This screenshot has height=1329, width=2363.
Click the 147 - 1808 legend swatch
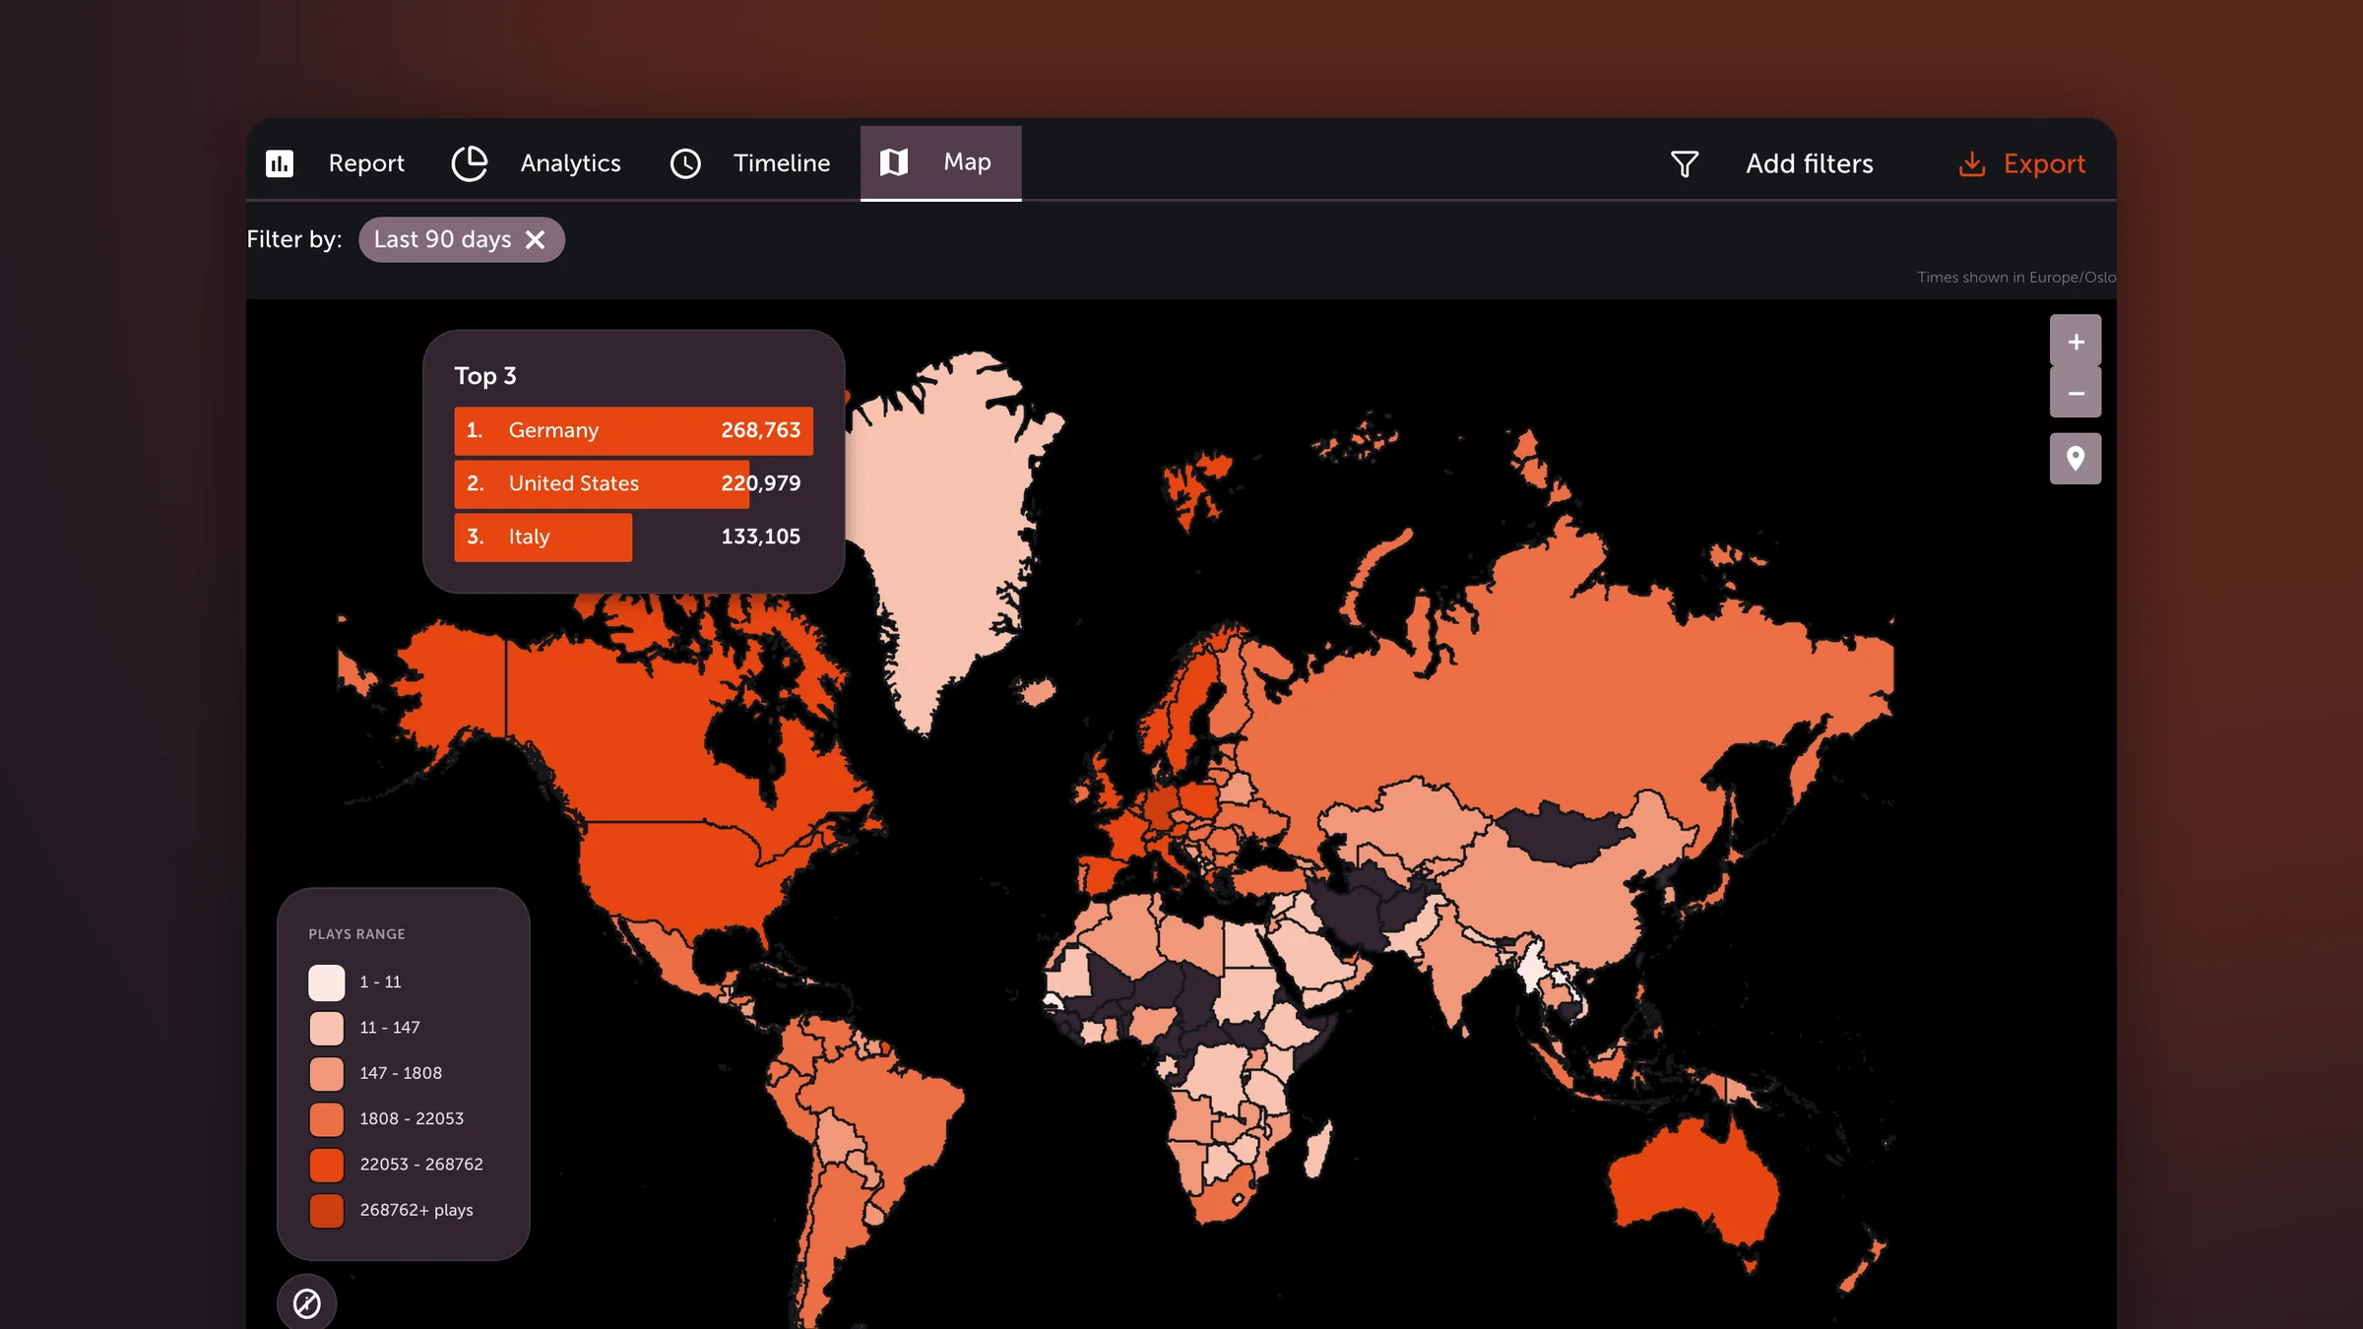(327, 1073)
